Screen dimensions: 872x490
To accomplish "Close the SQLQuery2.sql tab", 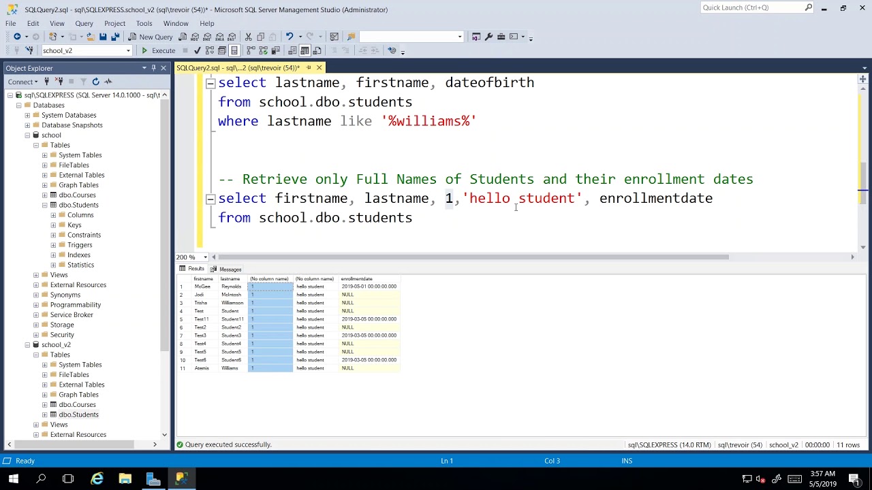I will (x=319, y=67).
